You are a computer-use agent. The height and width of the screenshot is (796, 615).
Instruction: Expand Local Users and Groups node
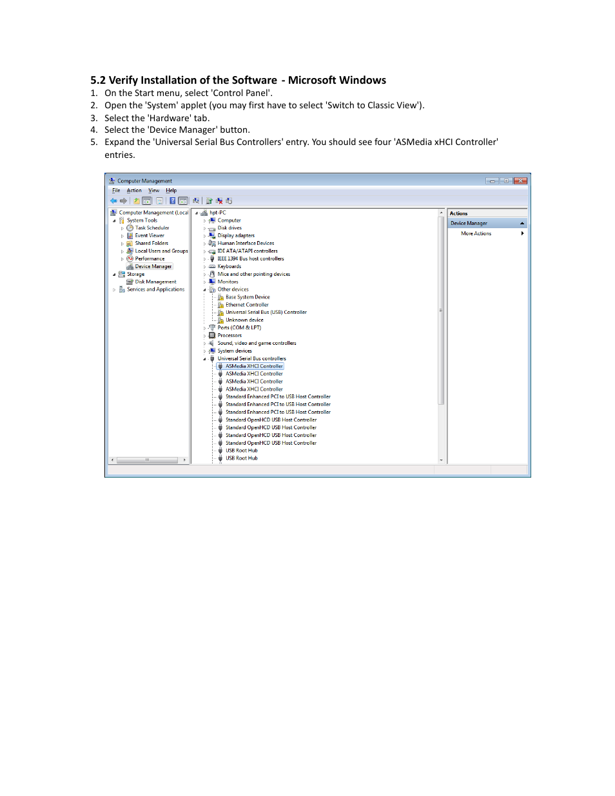tap(122, 251)
